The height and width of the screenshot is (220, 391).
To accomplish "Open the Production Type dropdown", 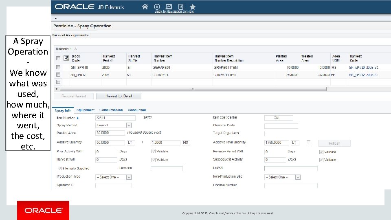I will (129, 177).
